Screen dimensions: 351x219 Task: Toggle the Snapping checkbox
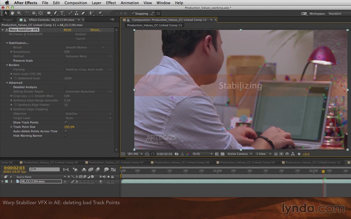click(x=133, y=13)
